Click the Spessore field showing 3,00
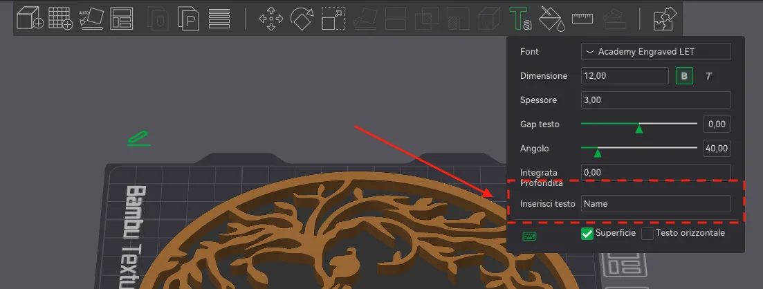Viewport: 763px width, 289px height. [x=656, y=100]
